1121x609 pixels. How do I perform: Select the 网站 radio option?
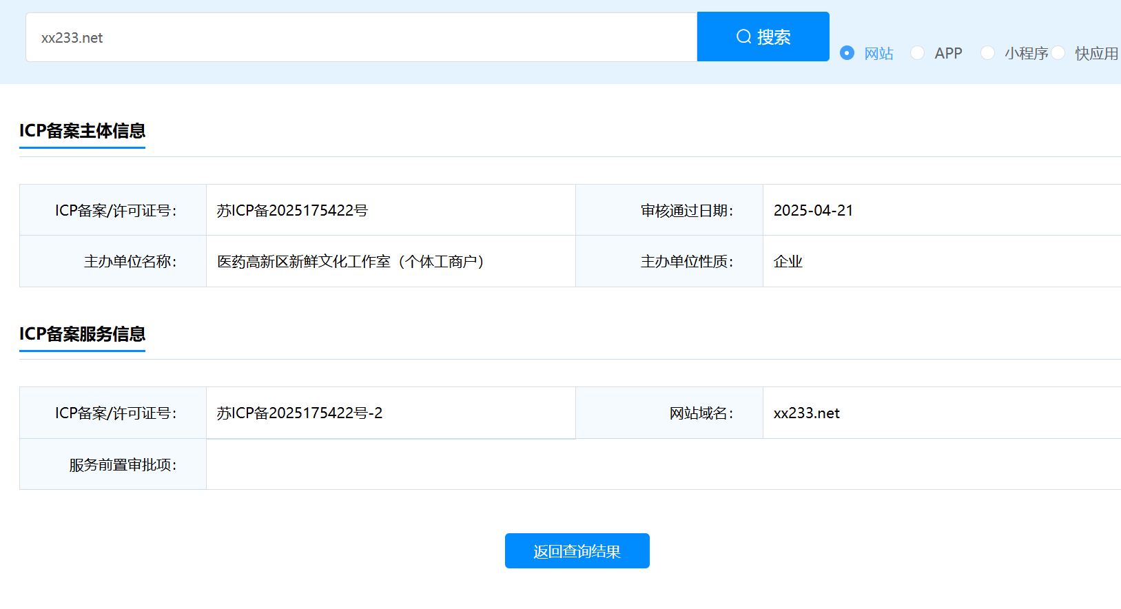pyautogui.click(x=847, y=53)
